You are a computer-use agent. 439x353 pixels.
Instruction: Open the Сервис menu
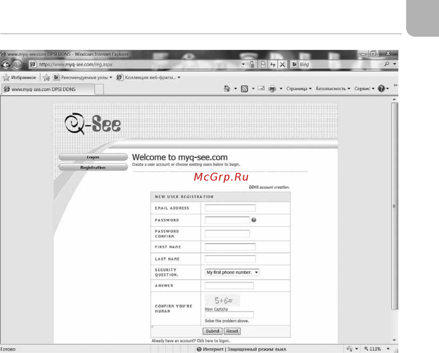364,89
